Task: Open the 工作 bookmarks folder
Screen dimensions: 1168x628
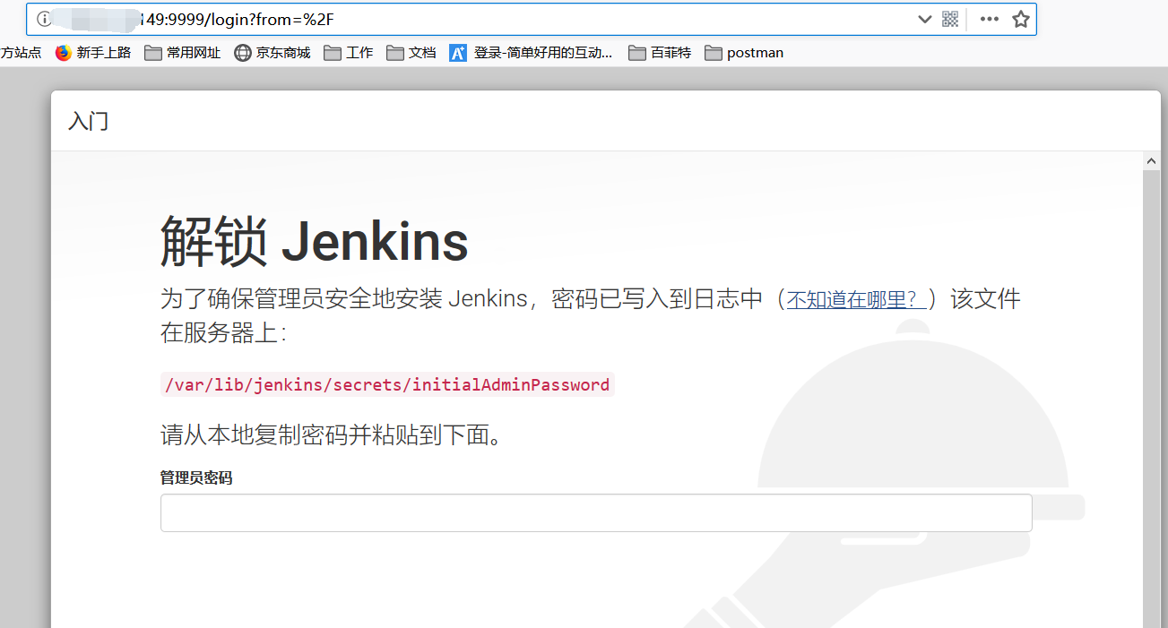Action: tap(349, 53)
